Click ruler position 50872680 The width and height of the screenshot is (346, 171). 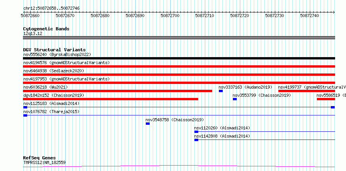100,16
